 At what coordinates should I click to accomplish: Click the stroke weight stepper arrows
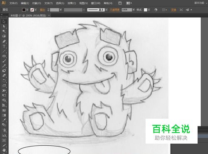pyautogui.click(x=48, y=10)
